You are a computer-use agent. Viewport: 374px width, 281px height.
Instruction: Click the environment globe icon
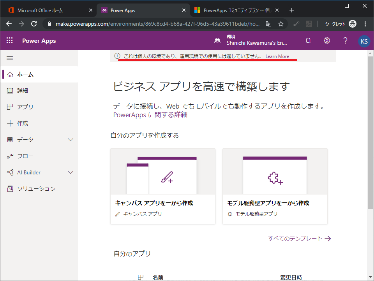217,41
